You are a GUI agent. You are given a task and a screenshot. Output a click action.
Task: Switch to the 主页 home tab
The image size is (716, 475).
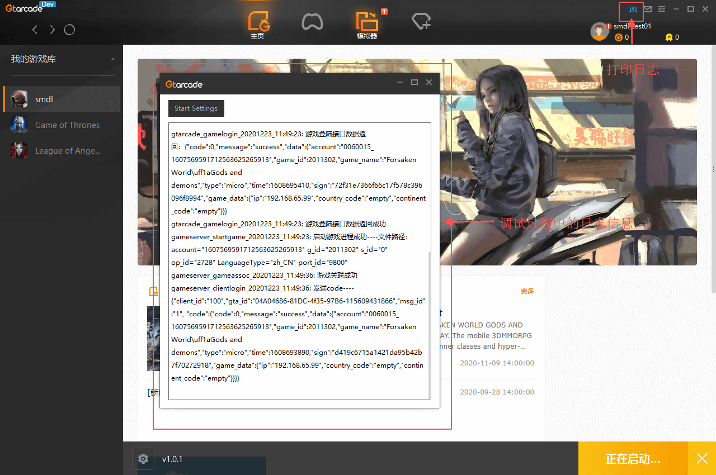(257, 25)
